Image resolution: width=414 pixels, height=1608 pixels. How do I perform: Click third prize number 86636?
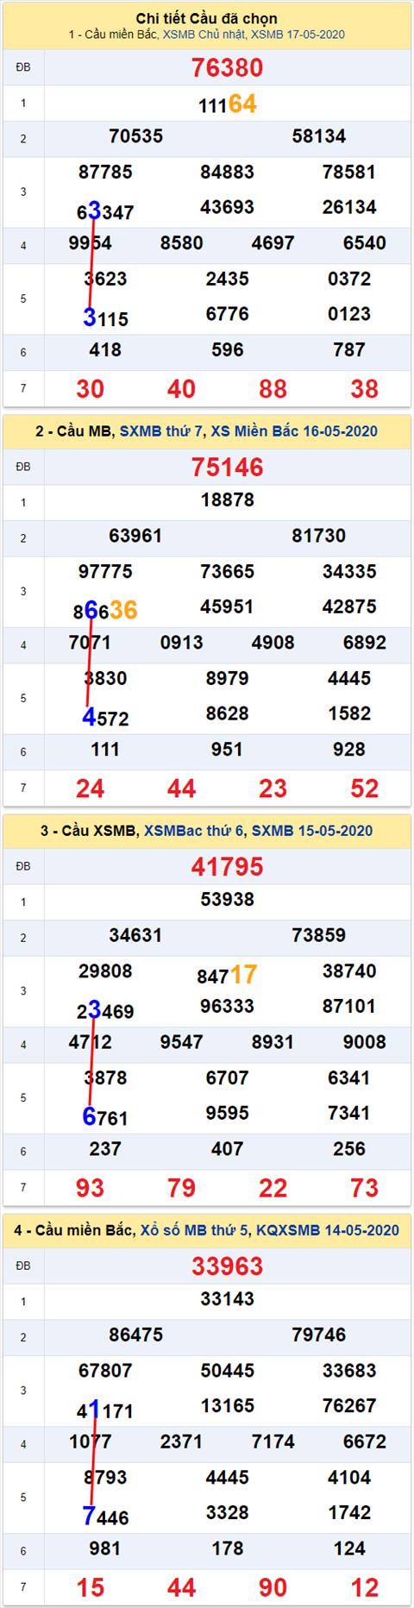tap(105, 610)
